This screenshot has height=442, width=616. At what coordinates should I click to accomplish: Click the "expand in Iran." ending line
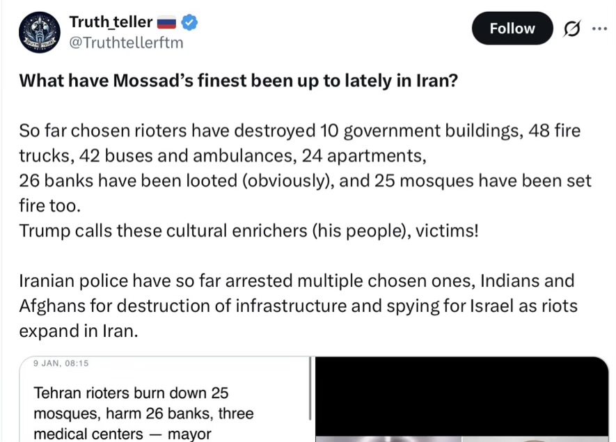click(79, 331)
